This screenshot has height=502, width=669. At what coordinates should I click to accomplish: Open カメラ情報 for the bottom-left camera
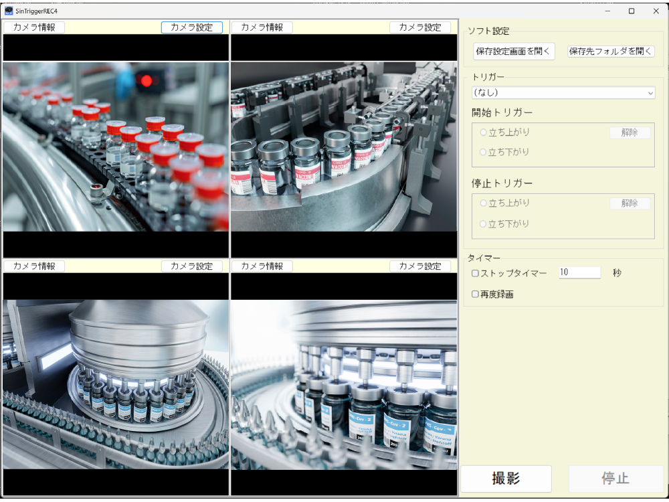[x=34, y=266]
